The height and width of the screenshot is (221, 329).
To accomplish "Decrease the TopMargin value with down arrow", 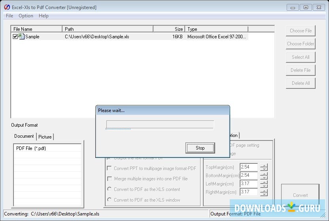I will point(264,169).
